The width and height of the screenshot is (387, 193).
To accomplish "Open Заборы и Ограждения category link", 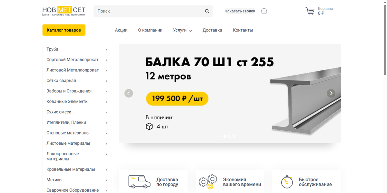I will click(x=69, y=91).
